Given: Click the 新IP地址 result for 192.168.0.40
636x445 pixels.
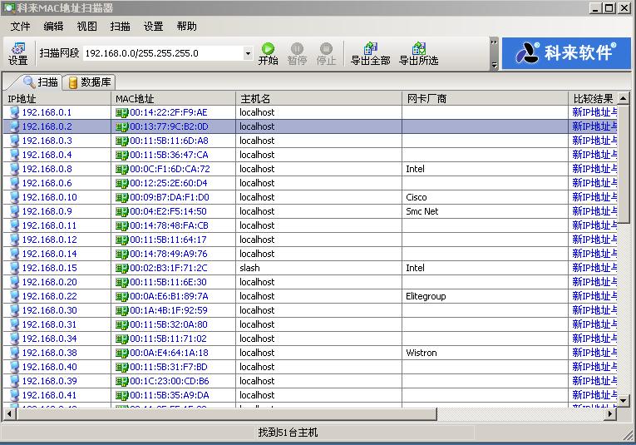Looking at the screenshot, I should tap(594, 367).
